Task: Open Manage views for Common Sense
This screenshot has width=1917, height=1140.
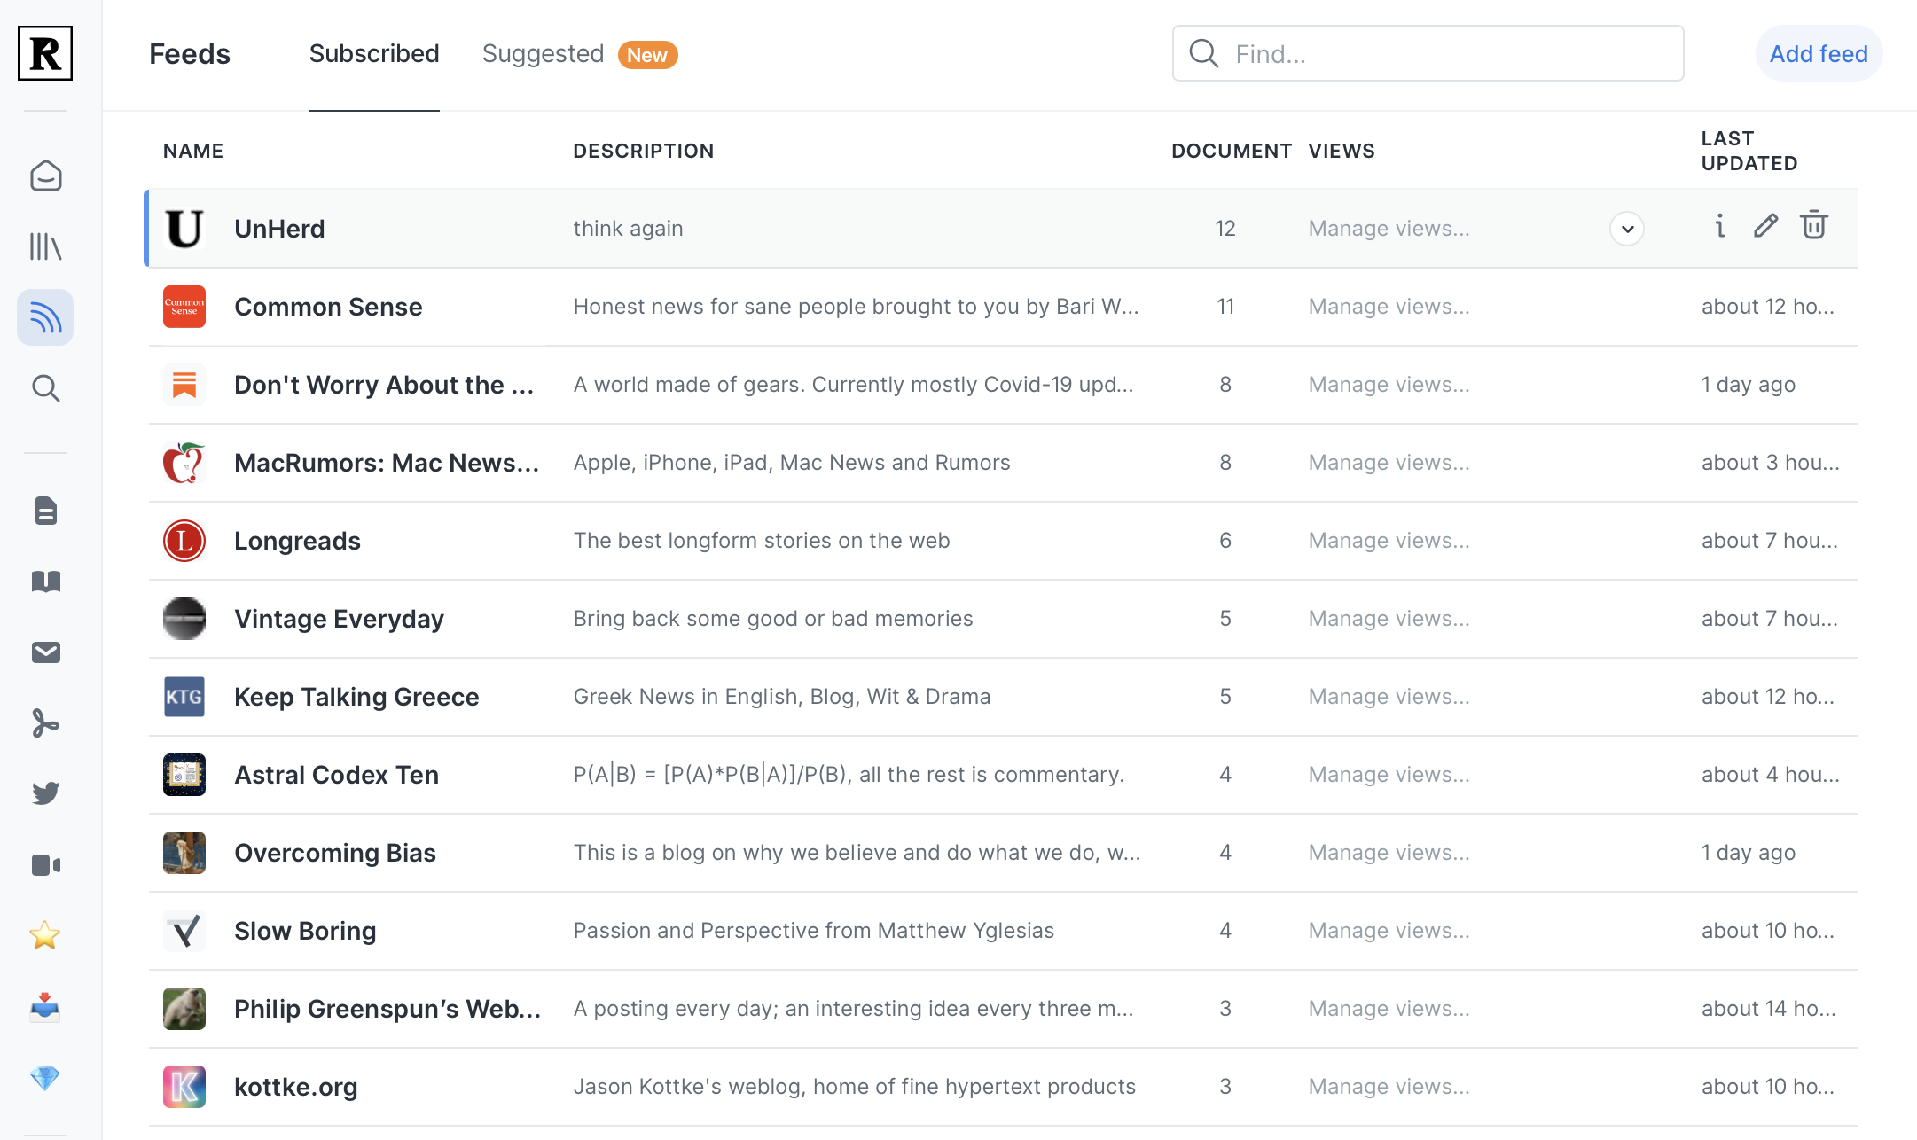Action: (1389, 307)
